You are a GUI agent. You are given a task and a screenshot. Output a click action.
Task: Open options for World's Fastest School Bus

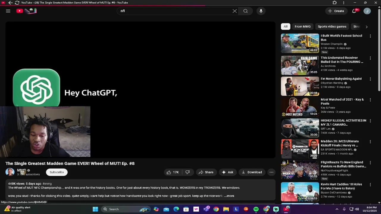(370, 36)
